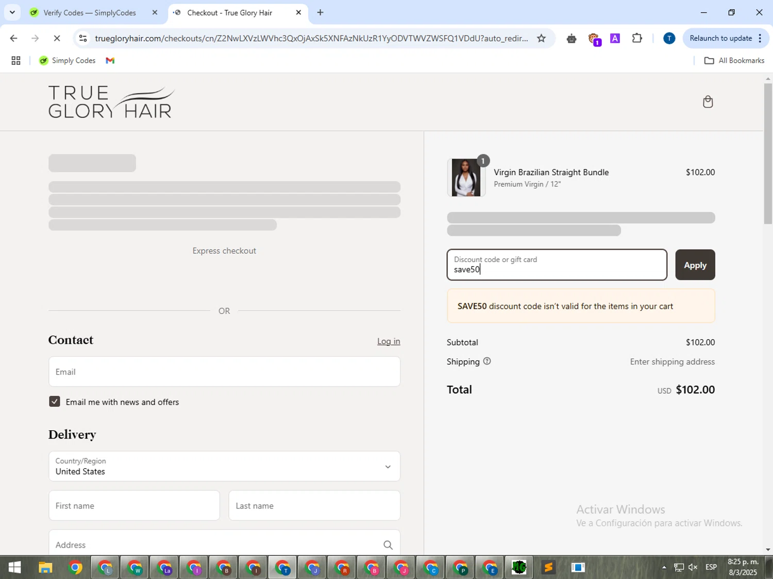Expand the Country/Region dropdown
The image size is (773, 579).
[224, 466]
